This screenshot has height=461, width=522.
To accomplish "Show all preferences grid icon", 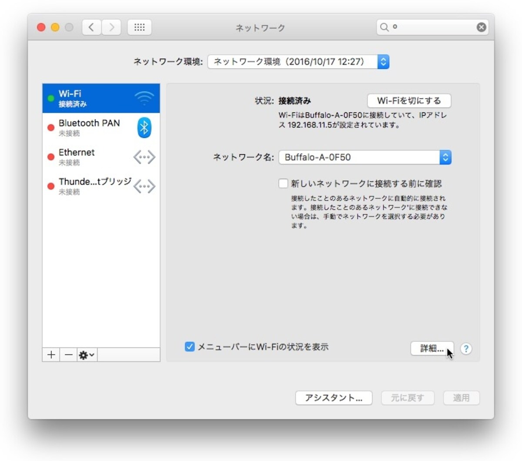I will click(x=140, y=27).
